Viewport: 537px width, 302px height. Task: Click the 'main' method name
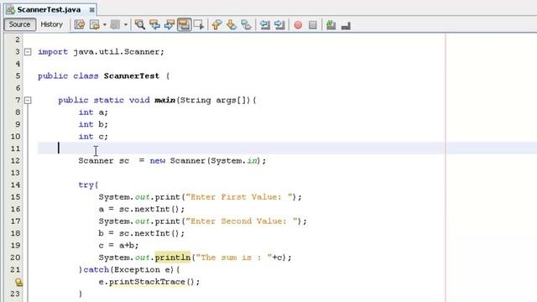click(164, 101)
